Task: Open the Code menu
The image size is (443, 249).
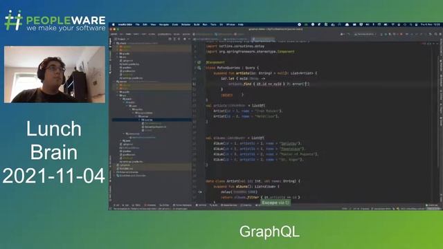Action: pos(175,25)
